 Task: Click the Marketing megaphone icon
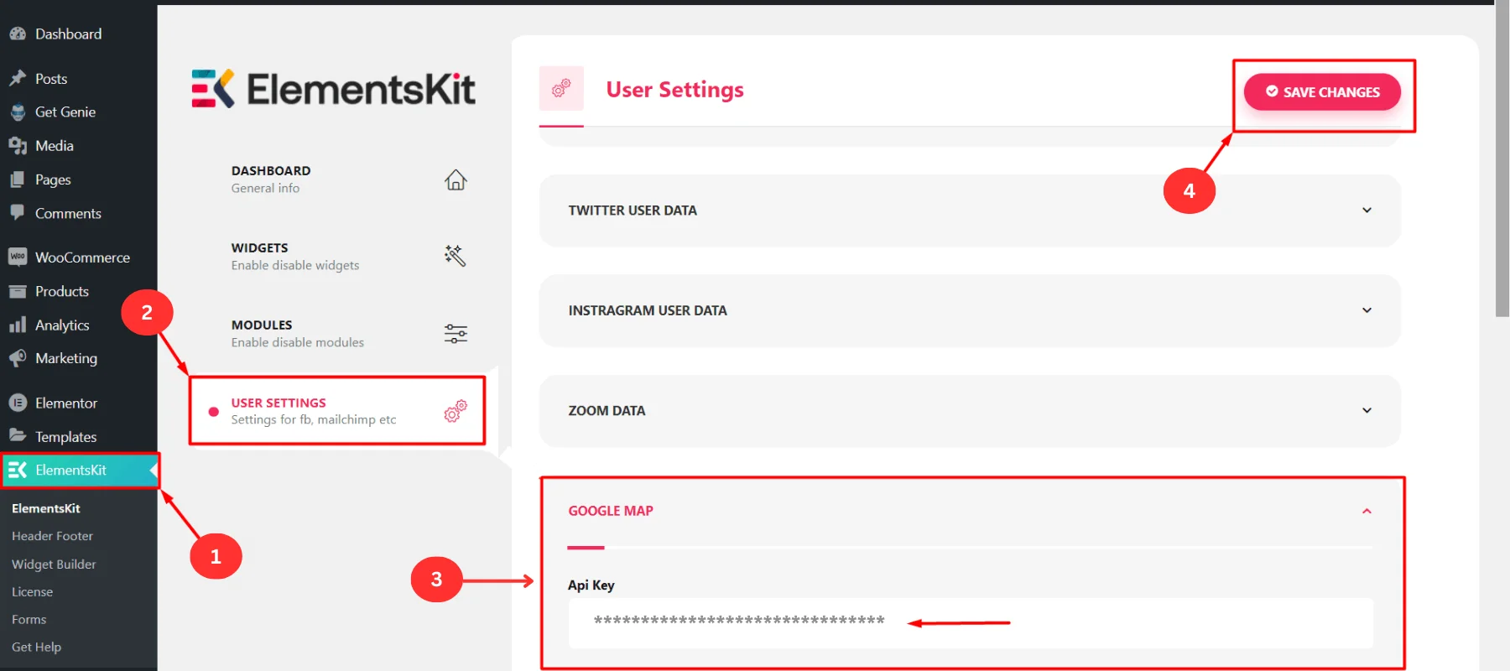tap(18, 358)
